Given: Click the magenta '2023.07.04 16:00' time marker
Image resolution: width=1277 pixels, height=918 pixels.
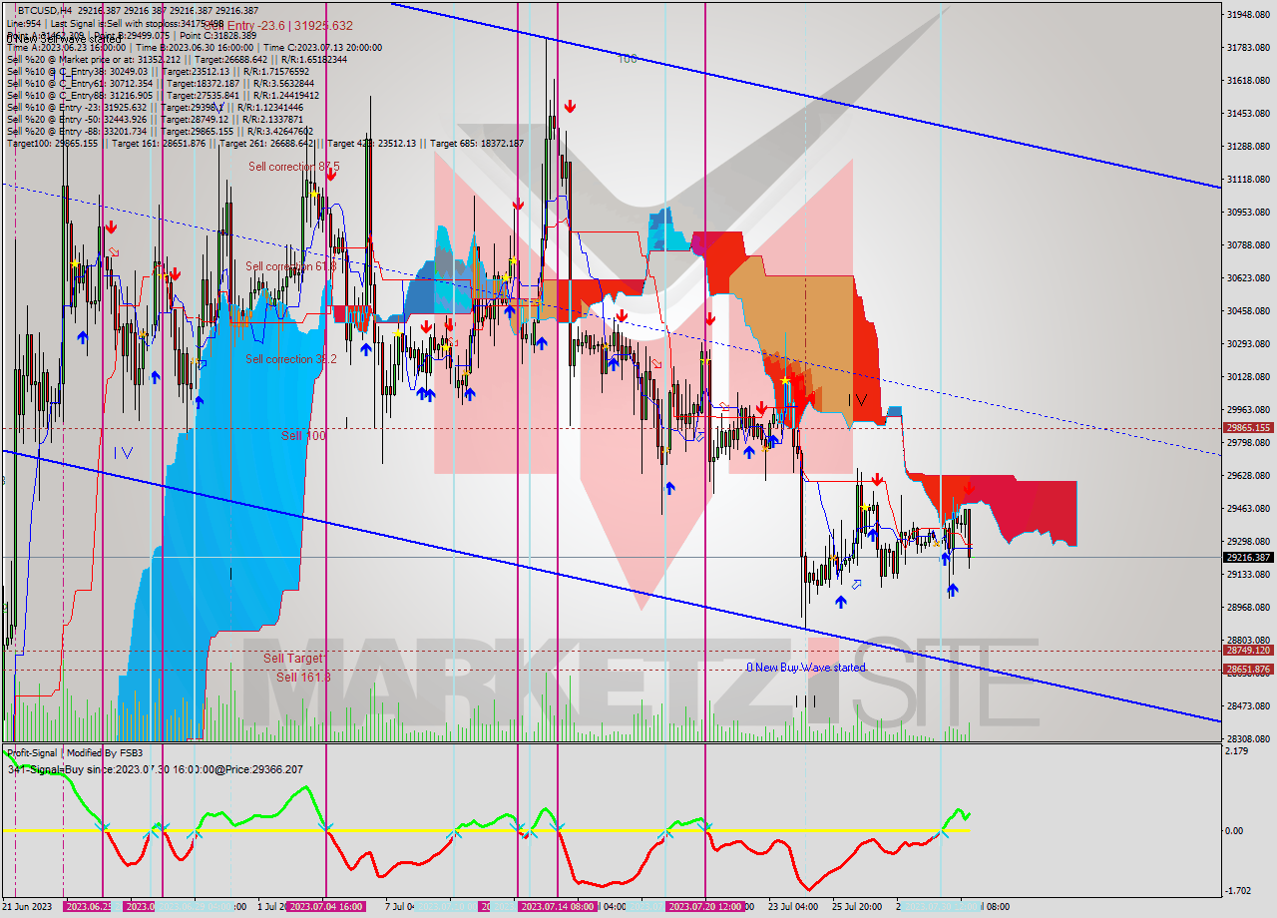Looking at the screenshot, I should (325, 906).
